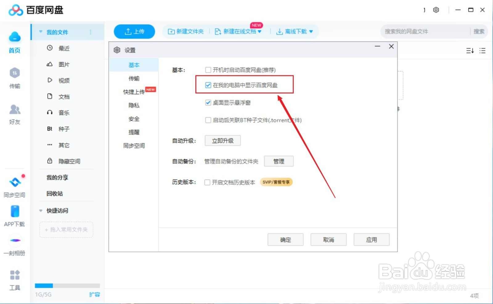Enable 启动后关联BT种子文件 checkbox
493x304 pixels.
[208, 120]
